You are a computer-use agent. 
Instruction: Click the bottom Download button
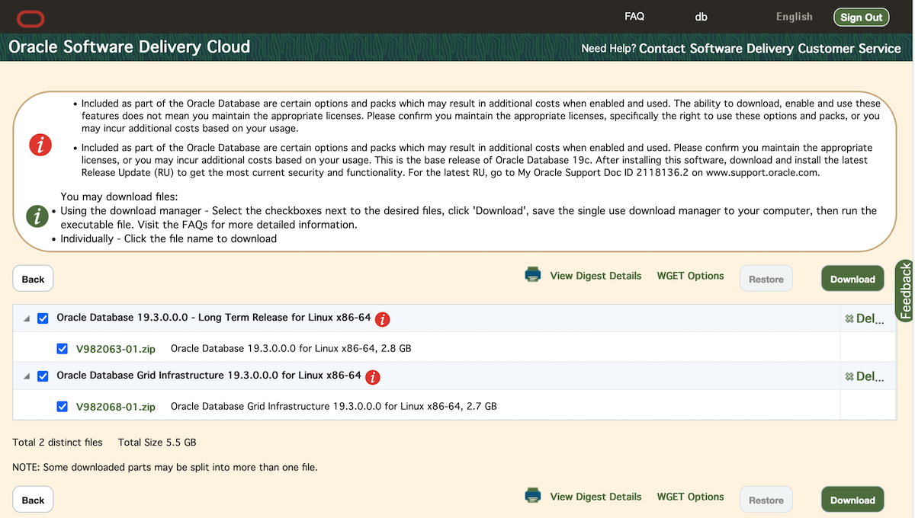[x=852, y=500]
